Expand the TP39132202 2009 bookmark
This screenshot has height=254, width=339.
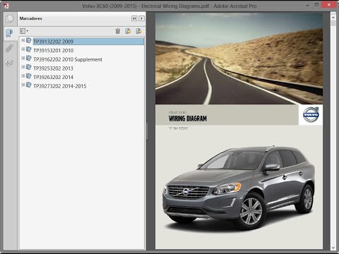coord(23,40)
